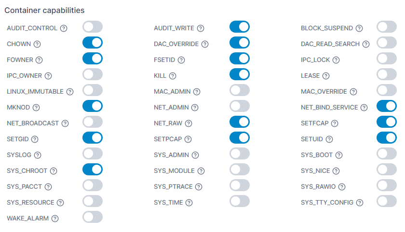Click the help icon next to AUDIT_CONTROL

coord(64,28)
